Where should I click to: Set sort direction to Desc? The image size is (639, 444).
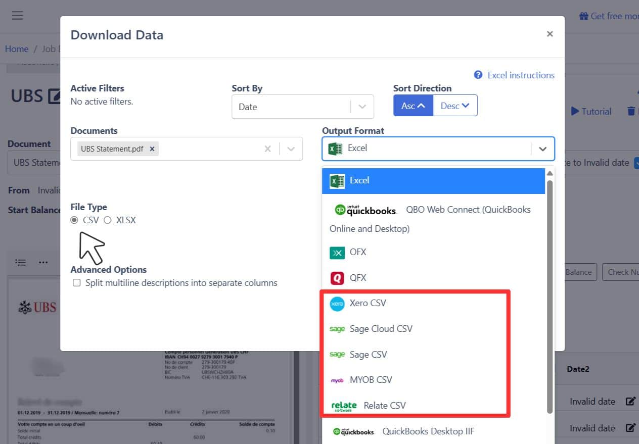coord(455,106)
